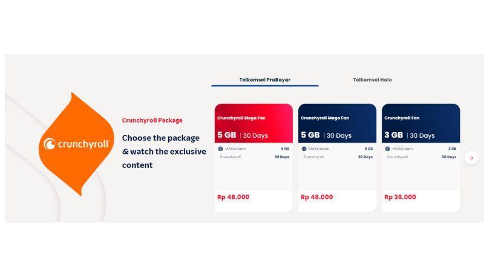Click the globe icon in red card

click(220, 149)
